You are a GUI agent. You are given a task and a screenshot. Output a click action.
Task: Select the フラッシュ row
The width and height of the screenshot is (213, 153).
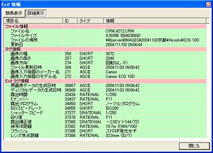(x=105, y=131)
